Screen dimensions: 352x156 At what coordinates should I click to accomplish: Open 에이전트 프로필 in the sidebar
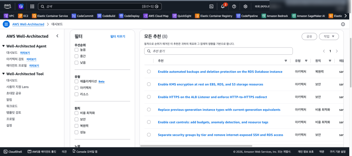(16, 66)
